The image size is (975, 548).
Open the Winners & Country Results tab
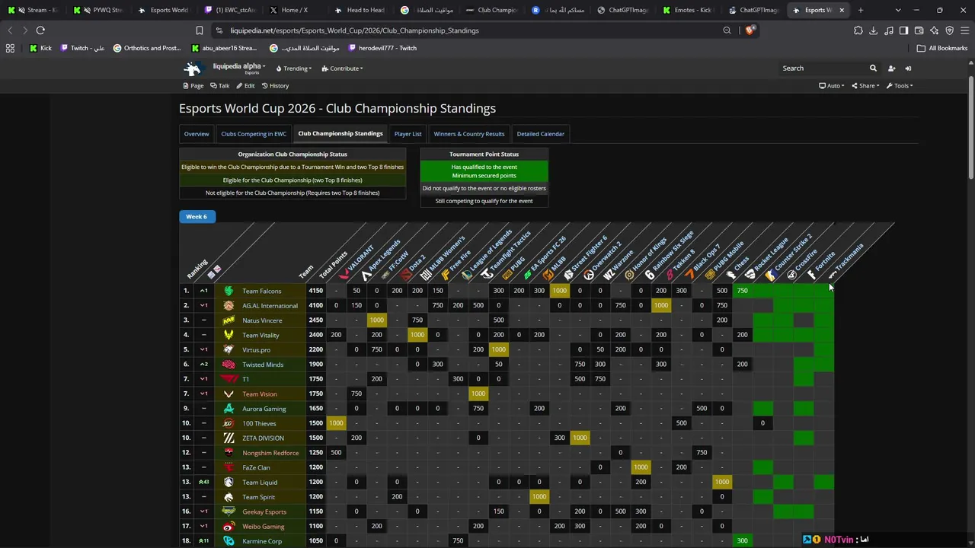click(469, 134)
